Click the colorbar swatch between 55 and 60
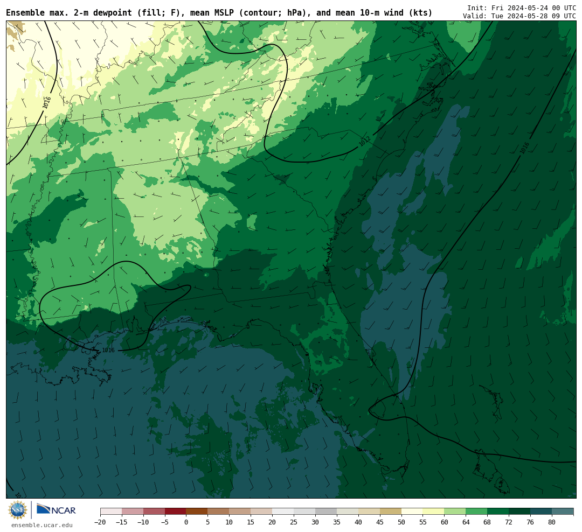This screenshot has height=532, width=582. 434,512
